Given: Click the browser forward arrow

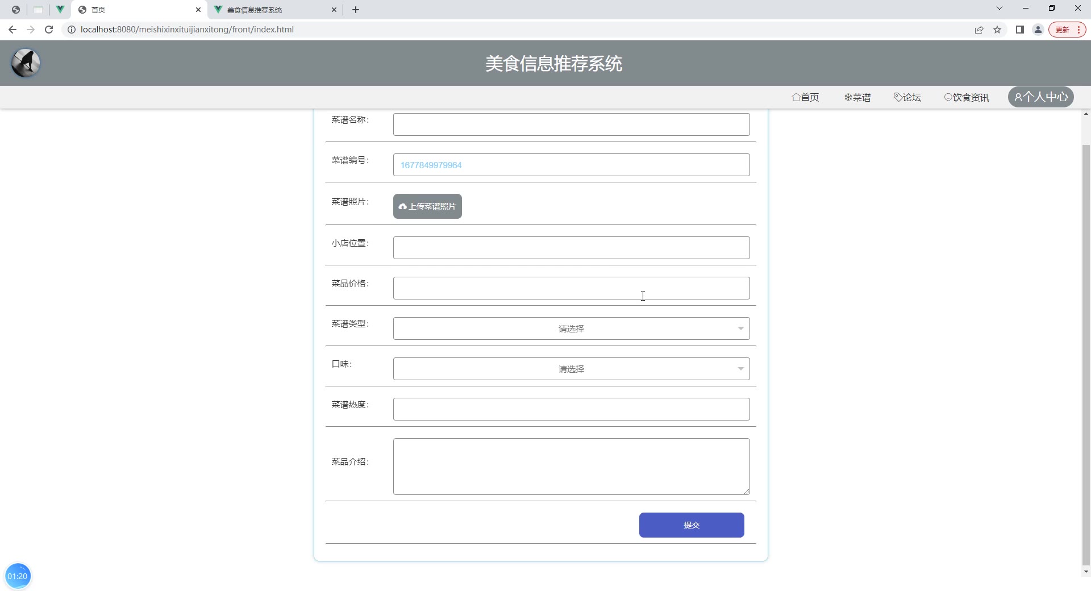Looking at the screenshot, I should (x=31, y=30).
